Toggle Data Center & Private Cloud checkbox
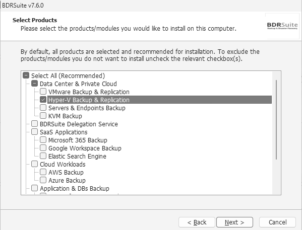The image size is (302, 230). pyautogui.click(x=34, y=84)
